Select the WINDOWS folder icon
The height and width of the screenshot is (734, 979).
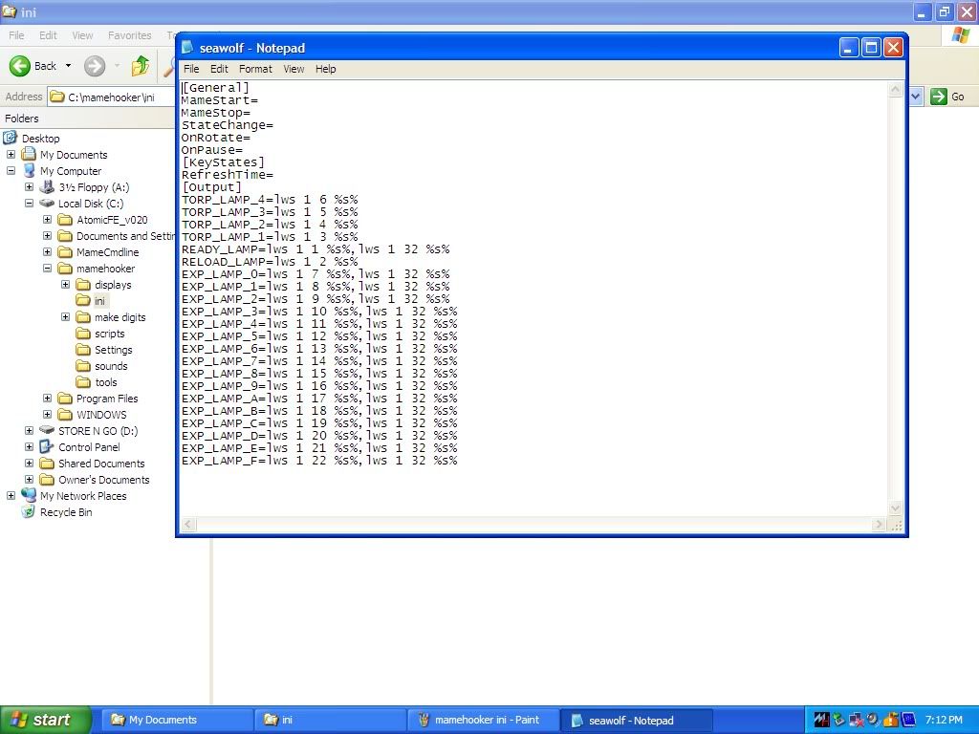point(65,414)
